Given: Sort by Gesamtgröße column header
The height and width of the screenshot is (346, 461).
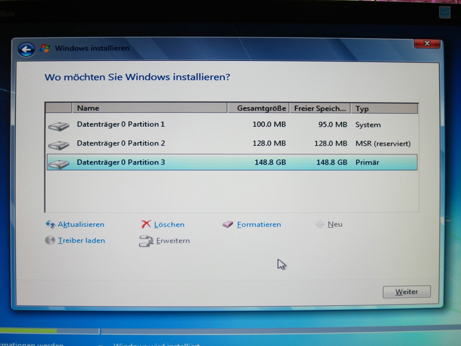Looking at the screenshot, I should tap(259, 108).
